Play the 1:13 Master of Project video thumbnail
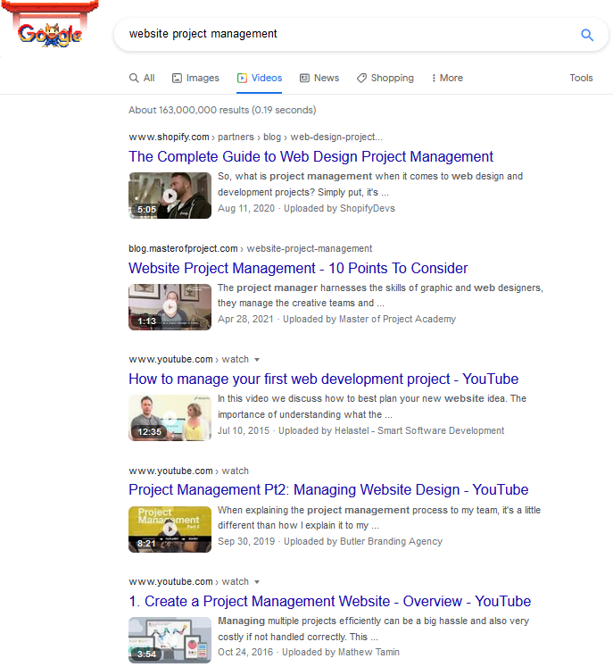This screenshot has width=613, height=667. tap(170, 307)
